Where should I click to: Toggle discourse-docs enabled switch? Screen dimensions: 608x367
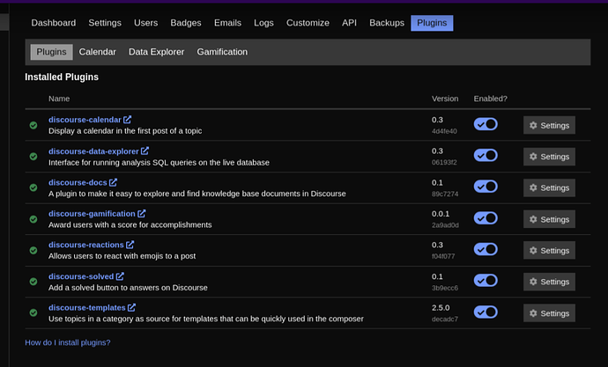point(486,187)
